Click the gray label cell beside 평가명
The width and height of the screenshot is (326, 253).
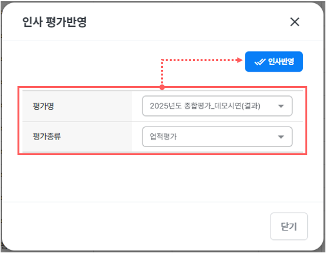[x=77, y=106]
